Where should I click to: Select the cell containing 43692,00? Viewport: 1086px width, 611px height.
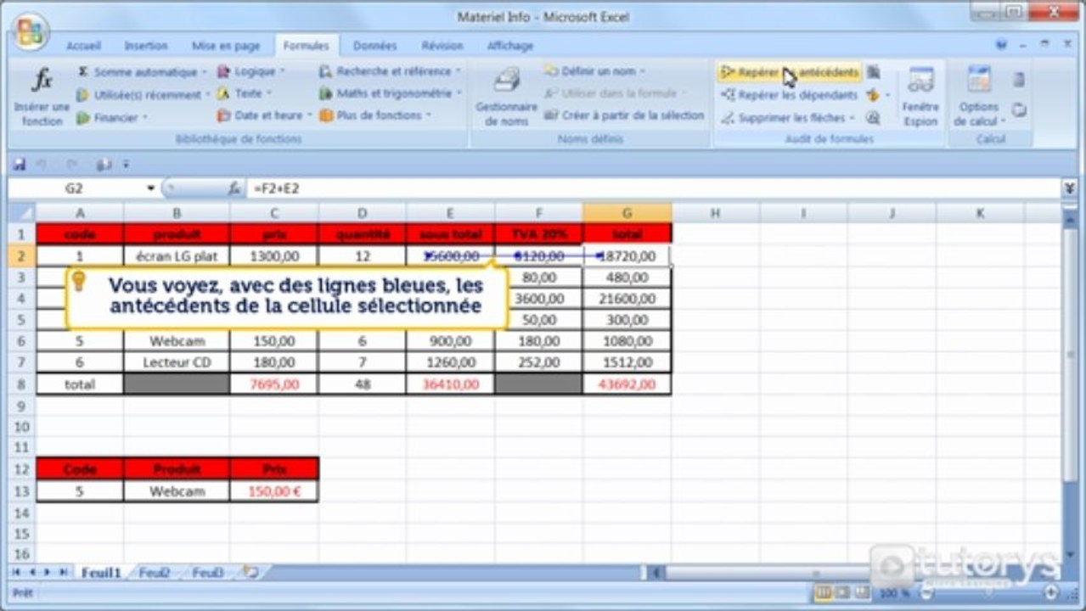(x=627, y=384)
